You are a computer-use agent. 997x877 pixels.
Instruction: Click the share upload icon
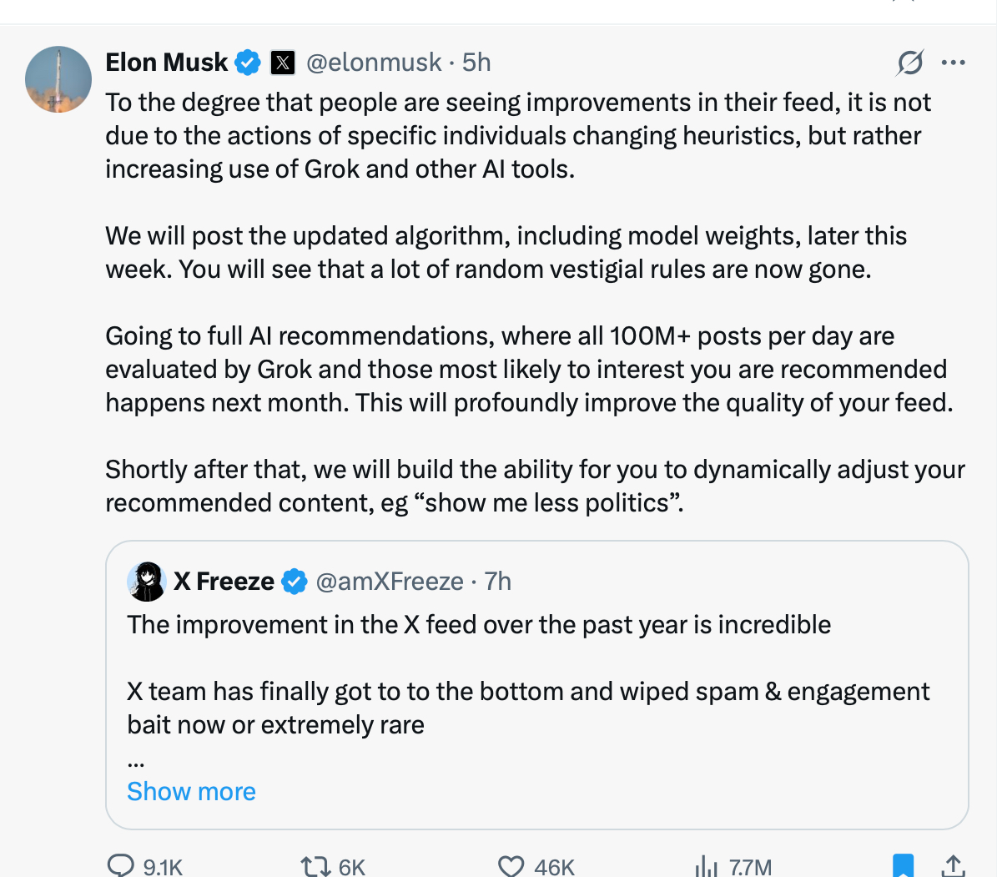tap(953, 865)
